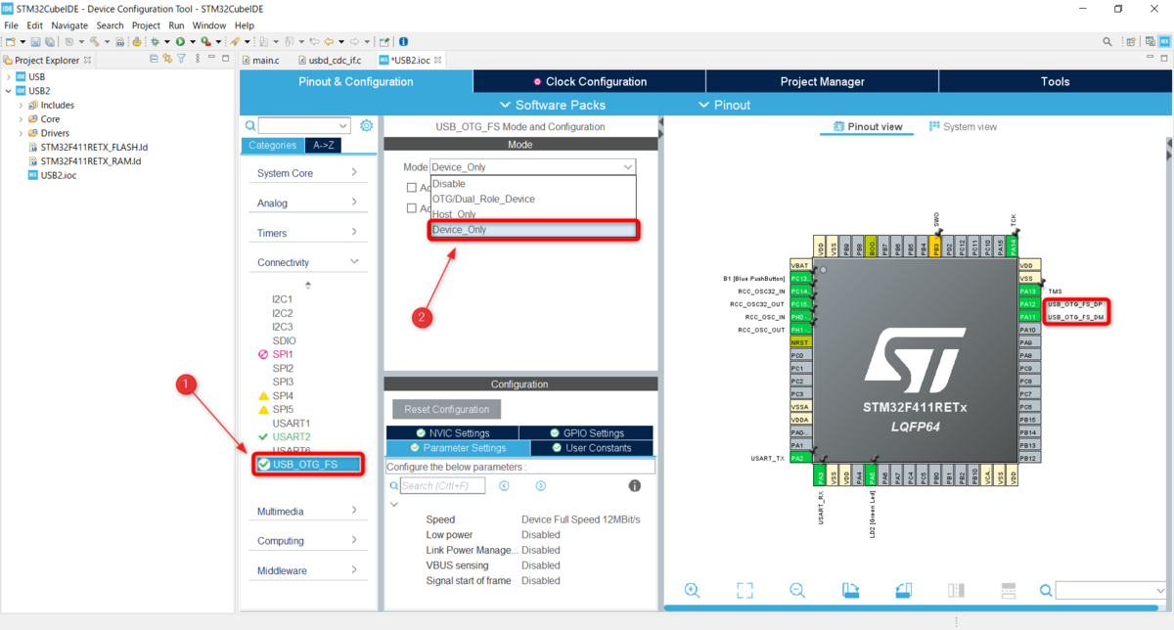Select Device_Only in the Mode list

pos(534,230)
